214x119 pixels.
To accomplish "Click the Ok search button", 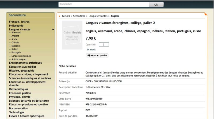I will tap(156, 5).
